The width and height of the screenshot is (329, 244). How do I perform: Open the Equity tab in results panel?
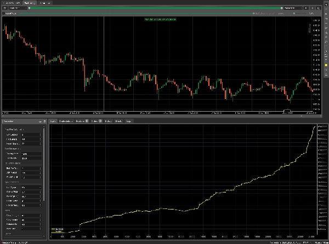pos(53,121)
